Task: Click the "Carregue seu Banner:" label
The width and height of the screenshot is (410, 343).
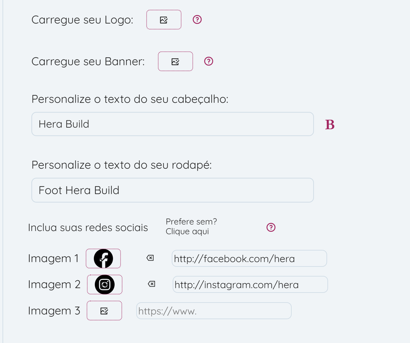Action: coord(88,61)
